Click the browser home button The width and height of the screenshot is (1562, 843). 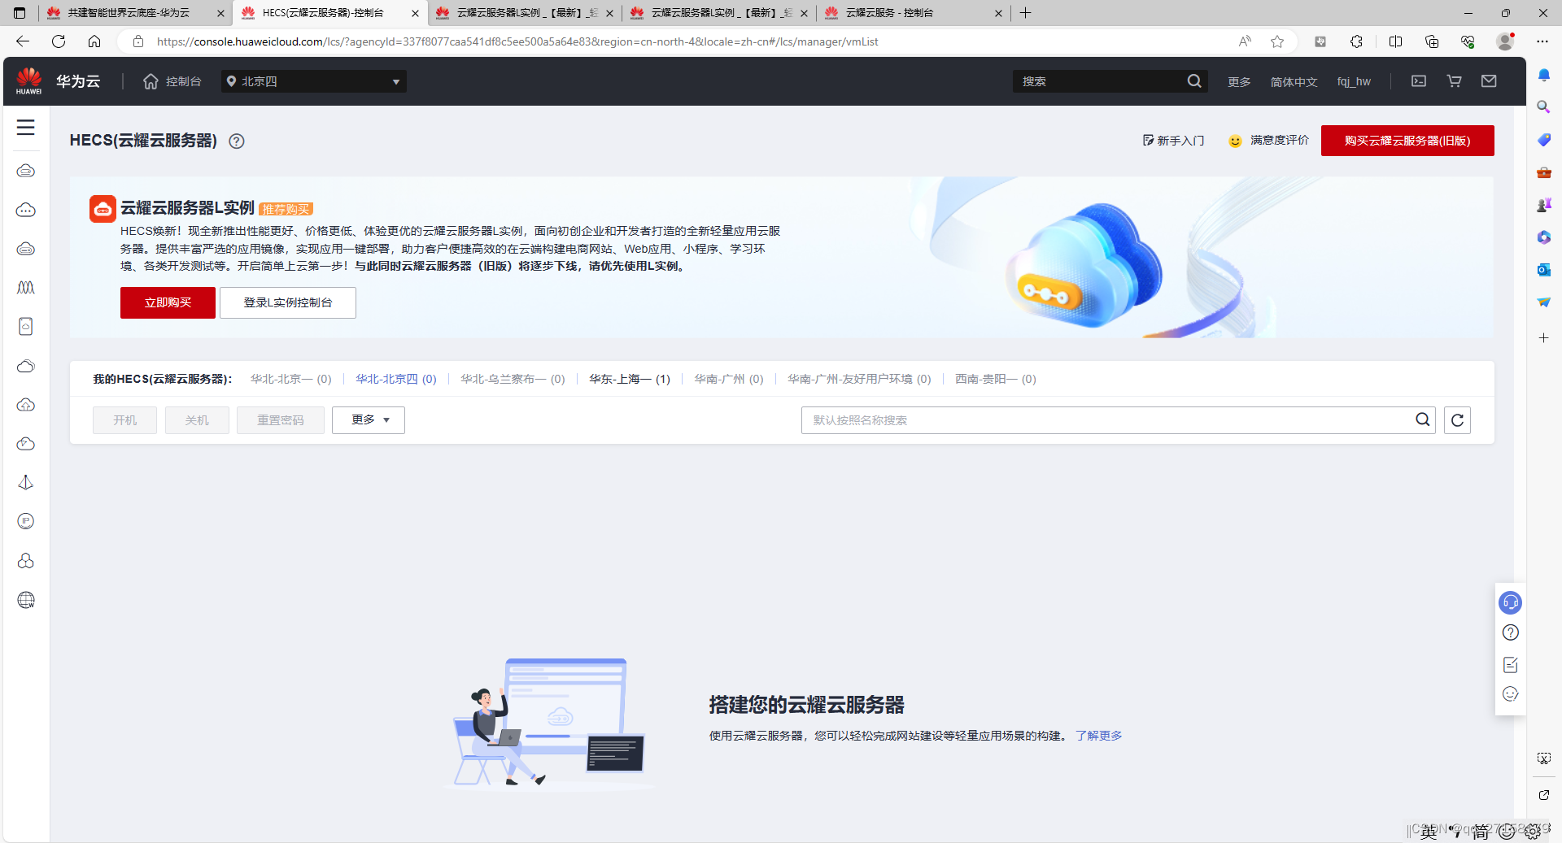click(94, 41)
